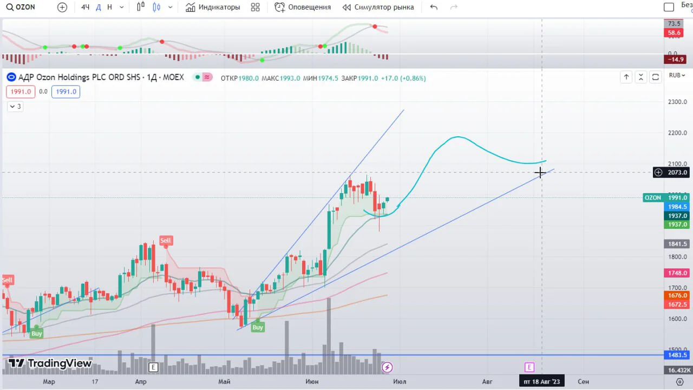Screen dimensions: 693x390
Task: Undo the last chart action
Action: pos(434,7)
